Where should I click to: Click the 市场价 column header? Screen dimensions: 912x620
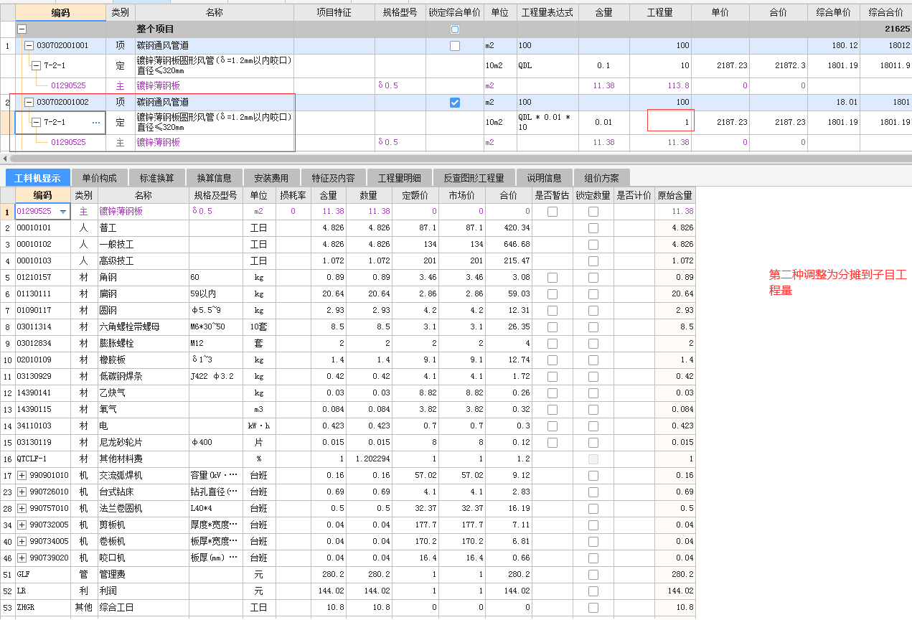click(x=462, y=195)
